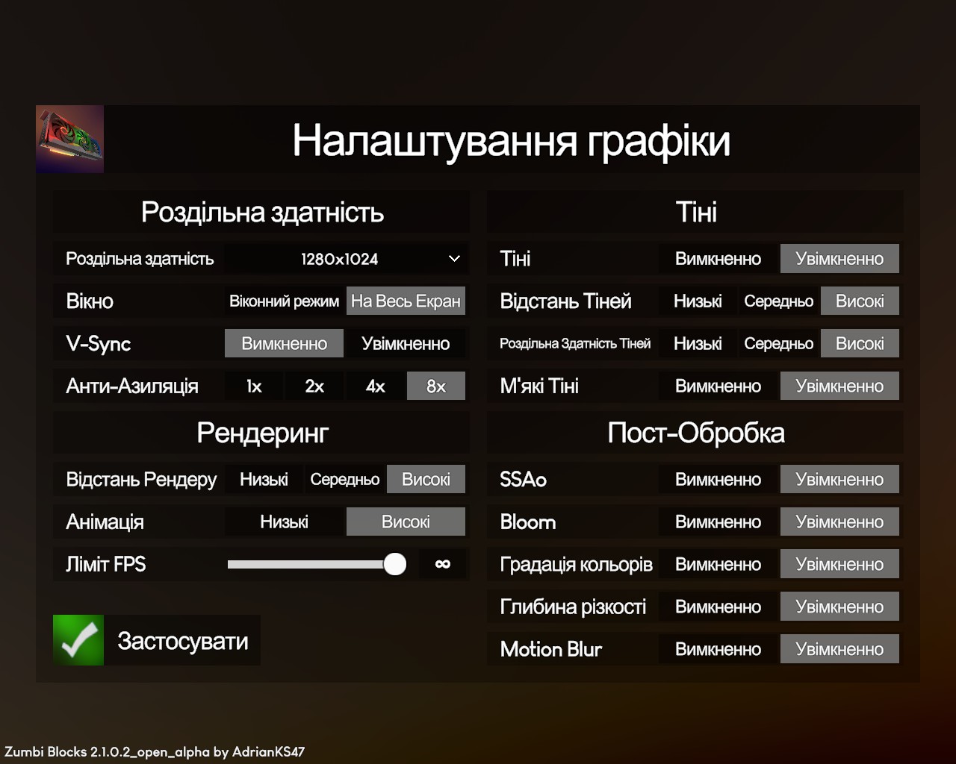Click the Налаштування графіки title
Viewport: 956px width, 764px height.
[x=511, y=140]
